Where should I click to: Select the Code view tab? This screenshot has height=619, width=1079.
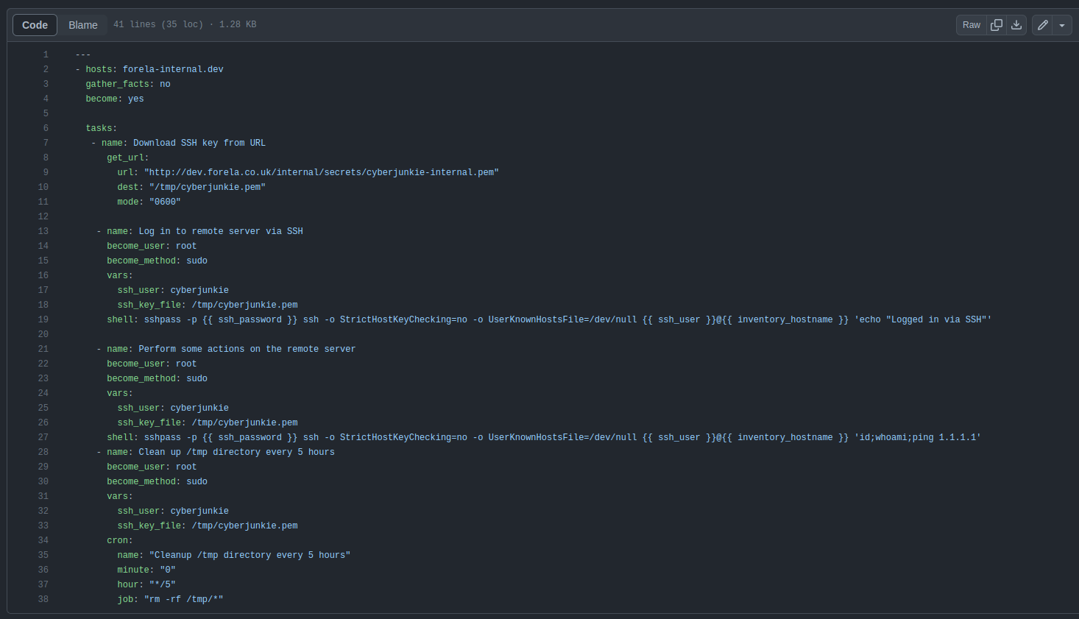point(35,25)
